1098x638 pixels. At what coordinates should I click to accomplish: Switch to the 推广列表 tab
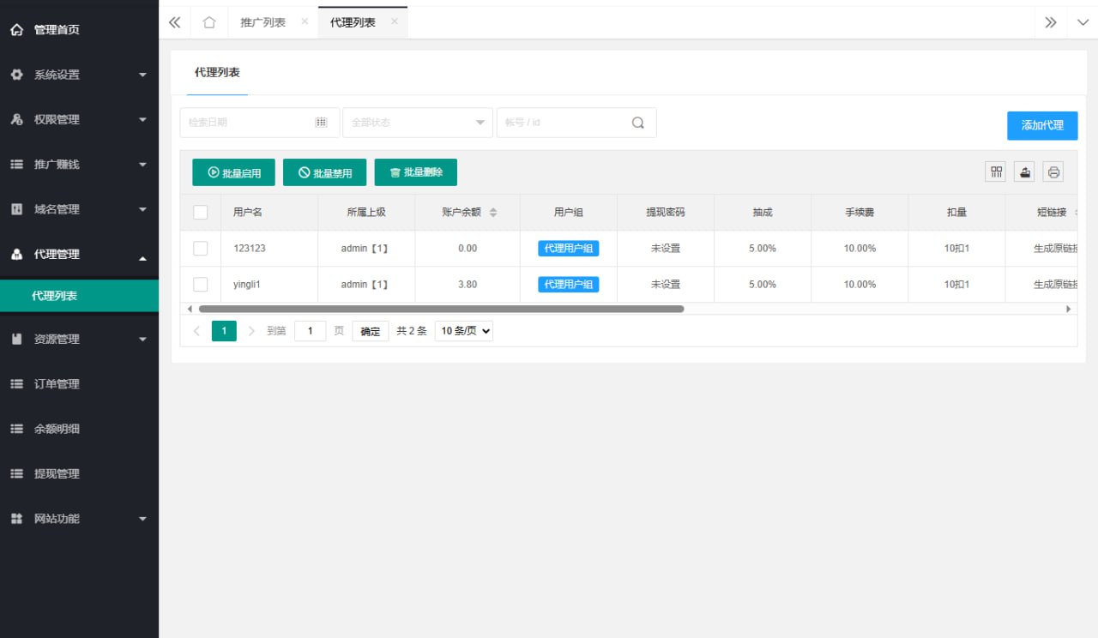[262, 22]
